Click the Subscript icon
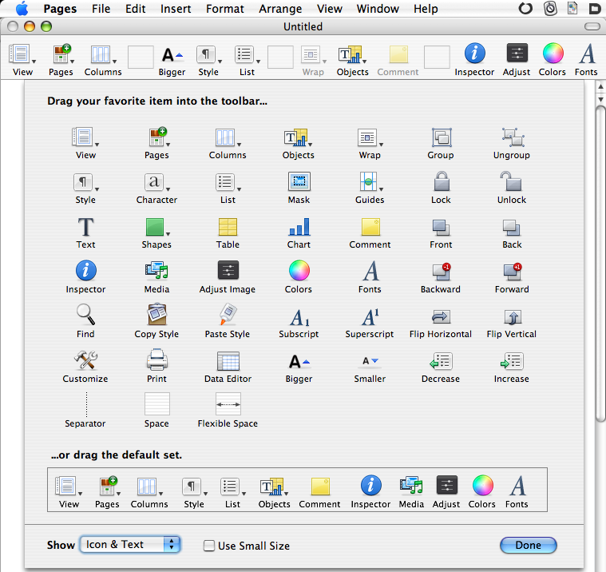 [x=299, y=317]
